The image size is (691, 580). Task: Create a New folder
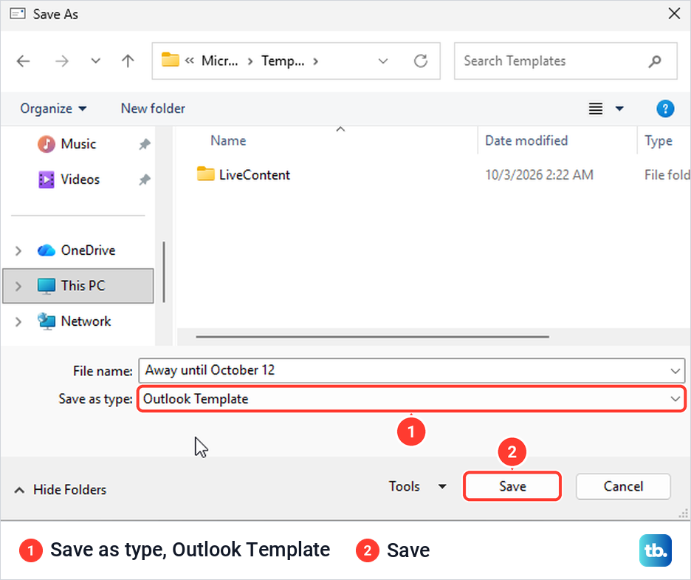153,109
